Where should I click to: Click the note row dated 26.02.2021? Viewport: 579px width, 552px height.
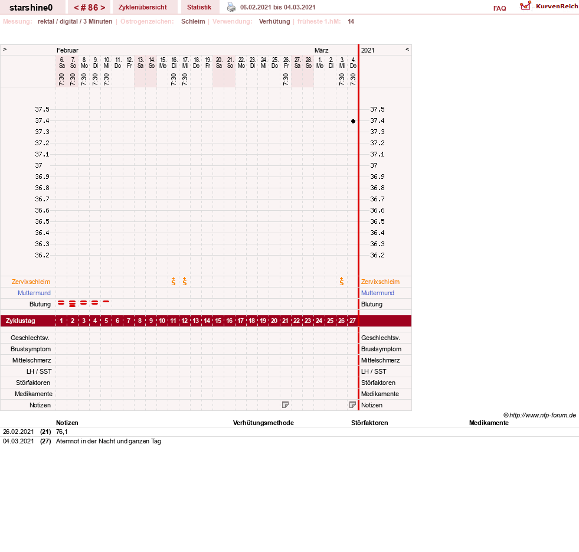tap(289, 432)
